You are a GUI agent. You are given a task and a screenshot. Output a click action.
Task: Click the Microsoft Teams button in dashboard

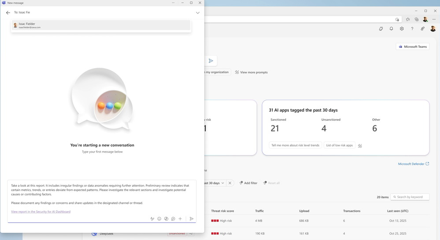click(413, 47)
